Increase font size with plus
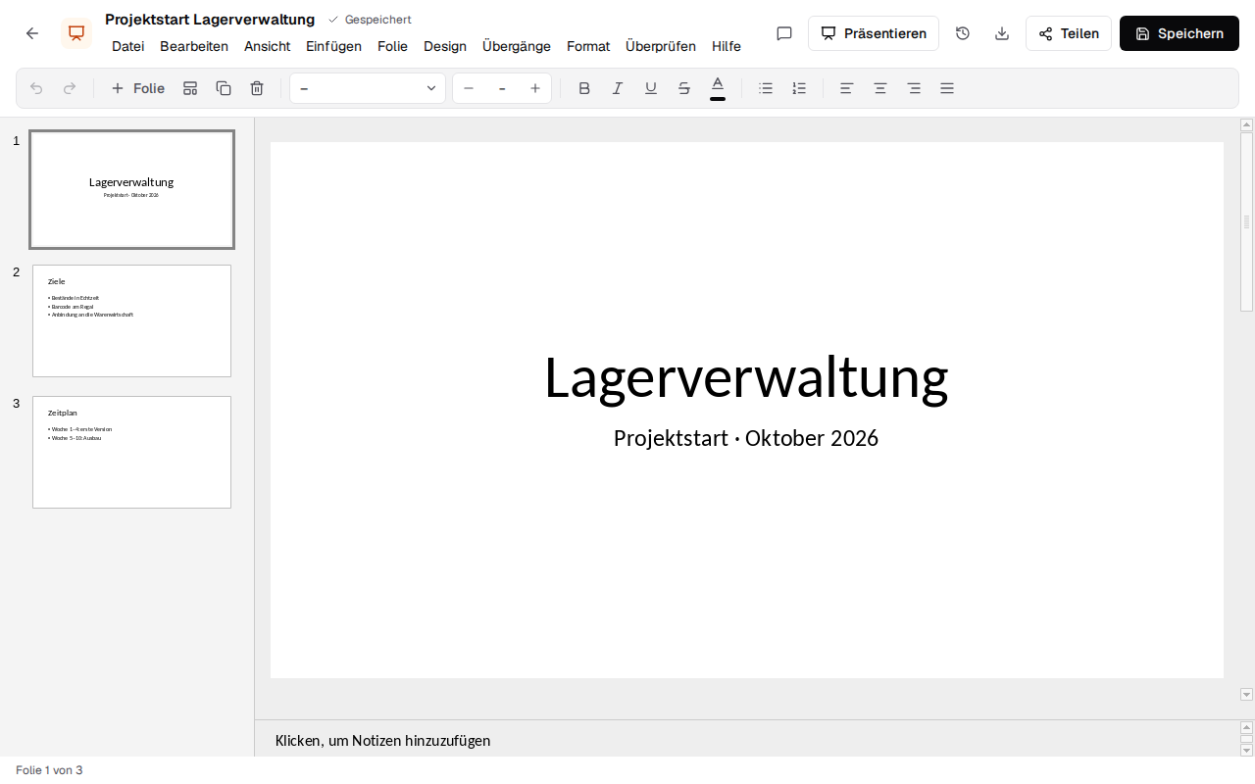 (535, 88)
